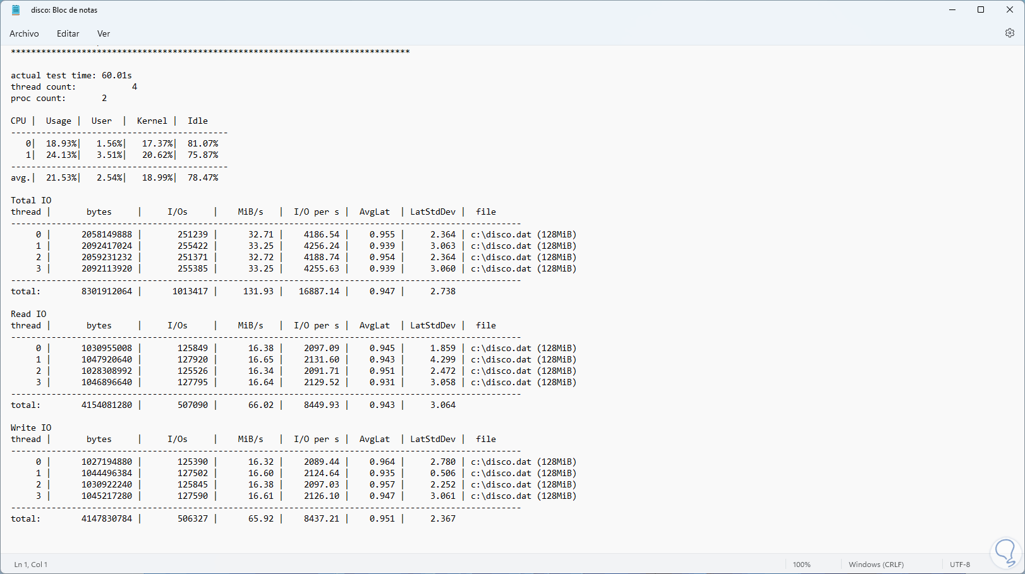The width and height of the screenshot is (1025, 574).
Task: Click Write IO total I/Os 506327
Action: tap(193, 518)
